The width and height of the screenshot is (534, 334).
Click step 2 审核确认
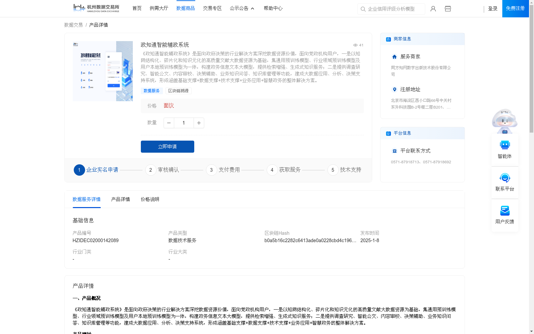(162, 170)
